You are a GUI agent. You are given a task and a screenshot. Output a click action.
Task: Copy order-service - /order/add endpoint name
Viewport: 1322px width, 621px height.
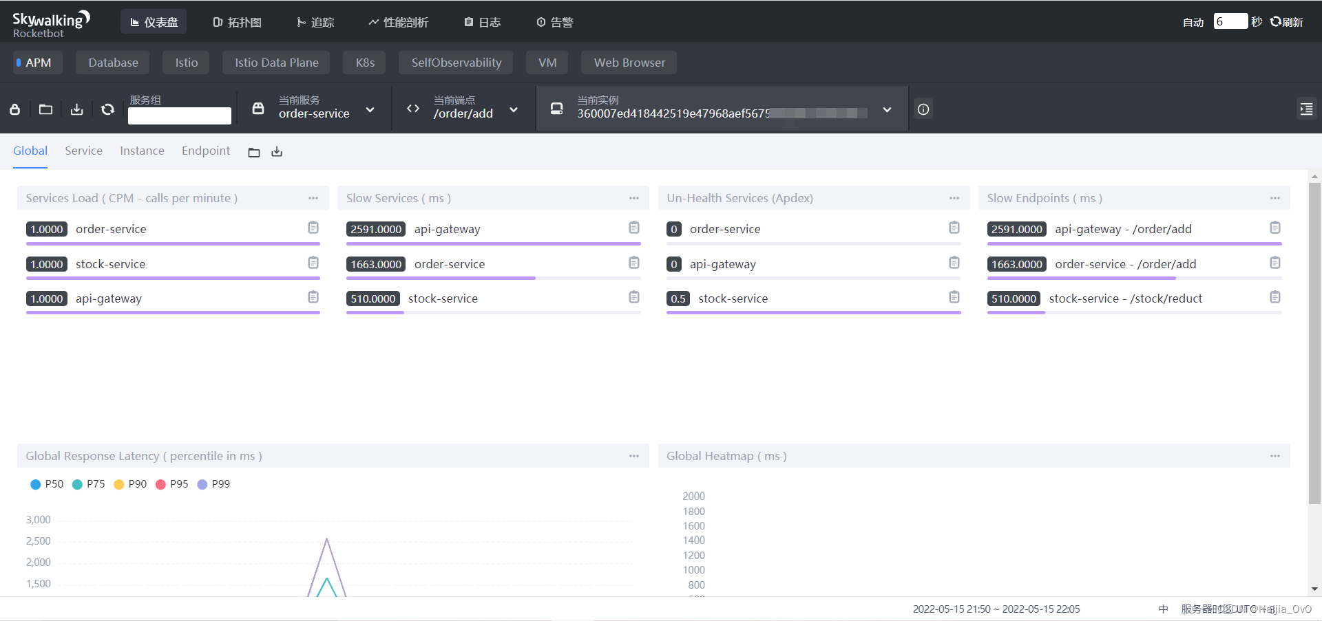click(1275, 263)
